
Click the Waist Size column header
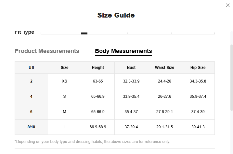tap(164, 68)
